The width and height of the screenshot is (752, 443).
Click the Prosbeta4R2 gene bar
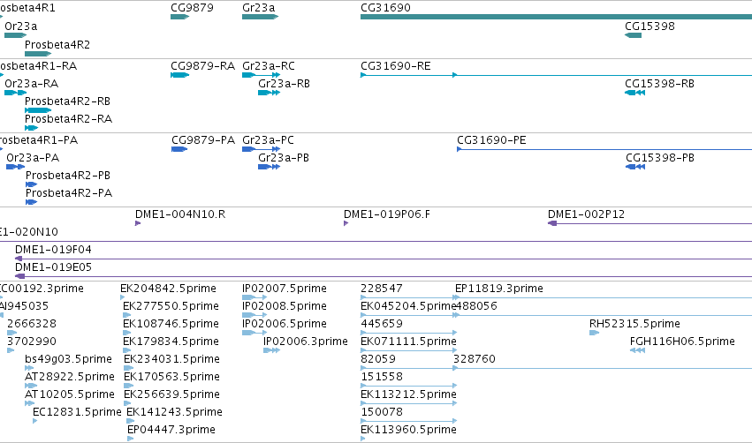click(38, 54)
